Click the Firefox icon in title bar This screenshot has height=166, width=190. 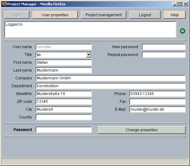[x=4, y=4]
